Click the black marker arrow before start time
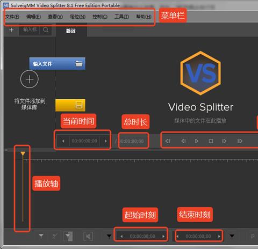 (x=109, y=237)
